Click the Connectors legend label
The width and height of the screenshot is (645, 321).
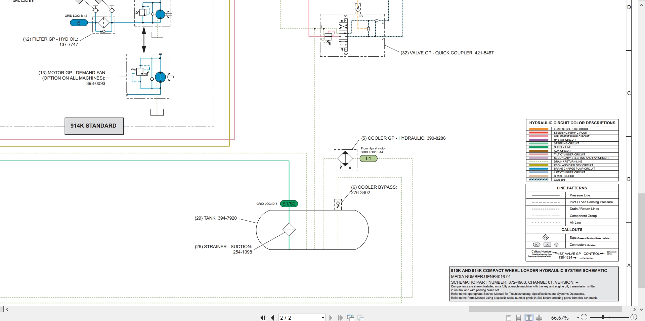582,245
